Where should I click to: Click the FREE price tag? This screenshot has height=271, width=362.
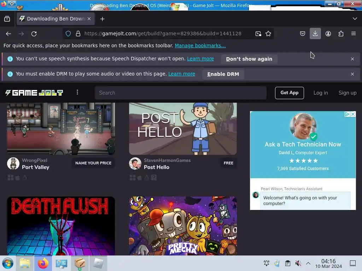click(229, 163)
